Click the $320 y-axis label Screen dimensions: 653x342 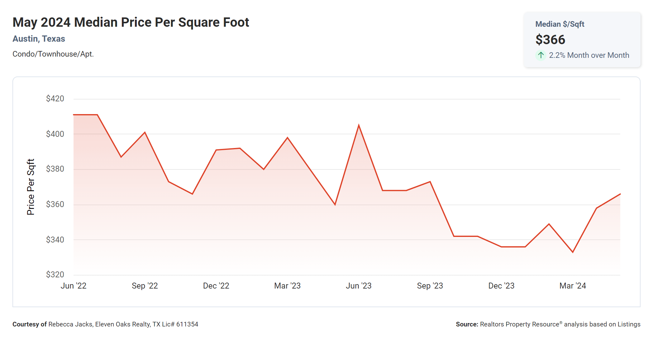(55, 275)
